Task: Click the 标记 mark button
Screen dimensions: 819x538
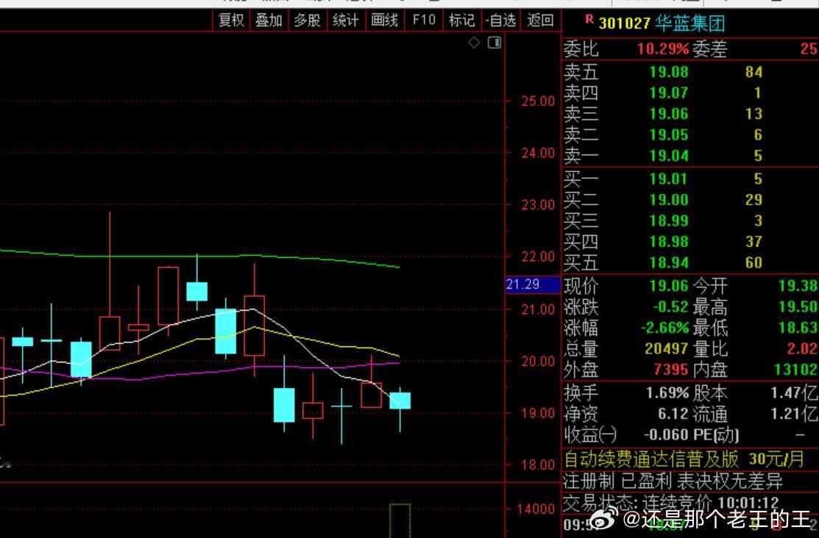Action: [x=461, y=21]
